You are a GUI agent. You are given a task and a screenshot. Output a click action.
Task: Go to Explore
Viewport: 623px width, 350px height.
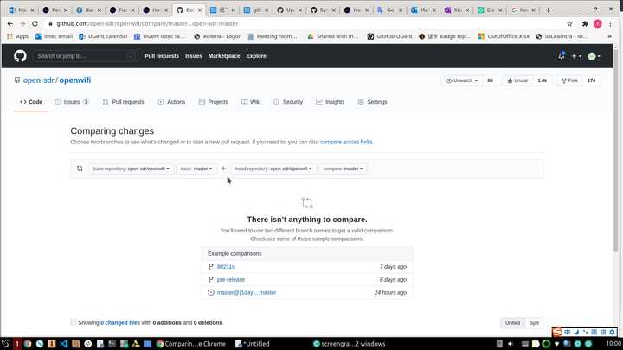pyautogui.click(x=256, y=56)
